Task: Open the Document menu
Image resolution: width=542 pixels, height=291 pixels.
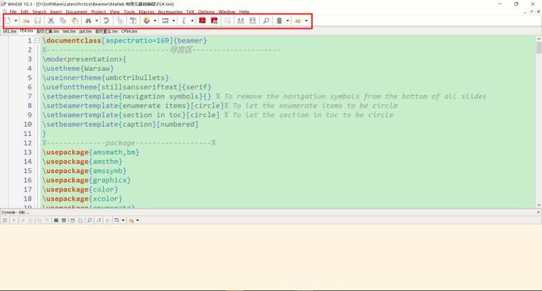Action: (x=76, y=11)
